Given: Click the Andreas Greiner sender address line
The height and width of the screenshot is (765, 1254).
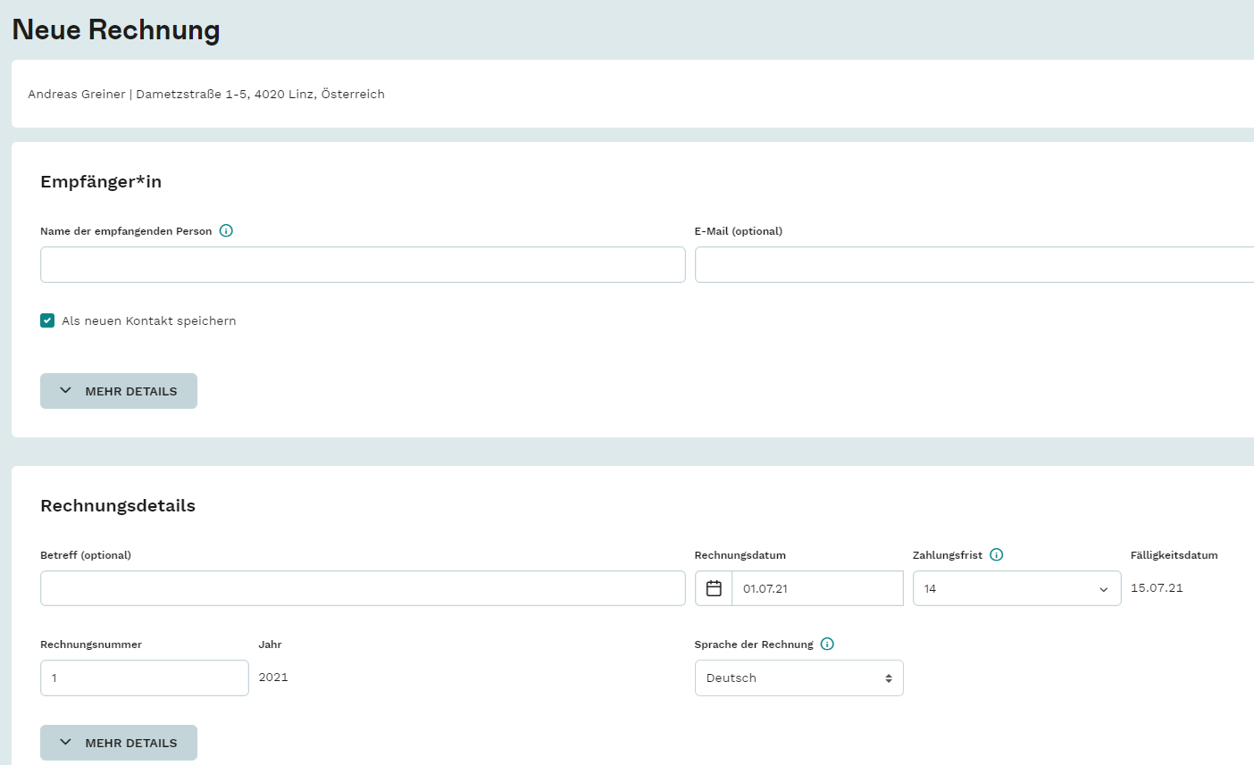Looking at the screenshot, I should click(206, 94).
